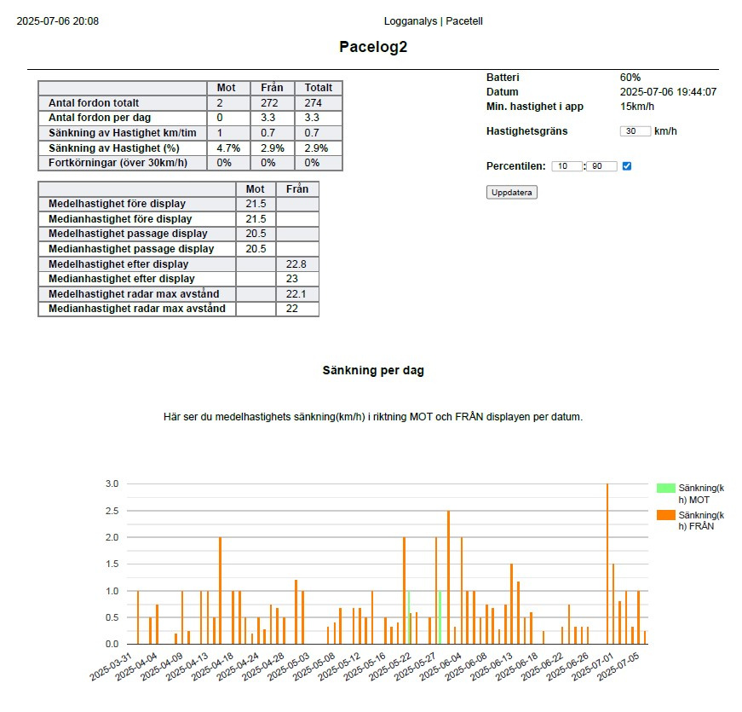Click the 'Sänkning(k h) MOT' legend text
The height and width of the screenshot is (712, 742).
pyautogui.click(x=701, y=494)
